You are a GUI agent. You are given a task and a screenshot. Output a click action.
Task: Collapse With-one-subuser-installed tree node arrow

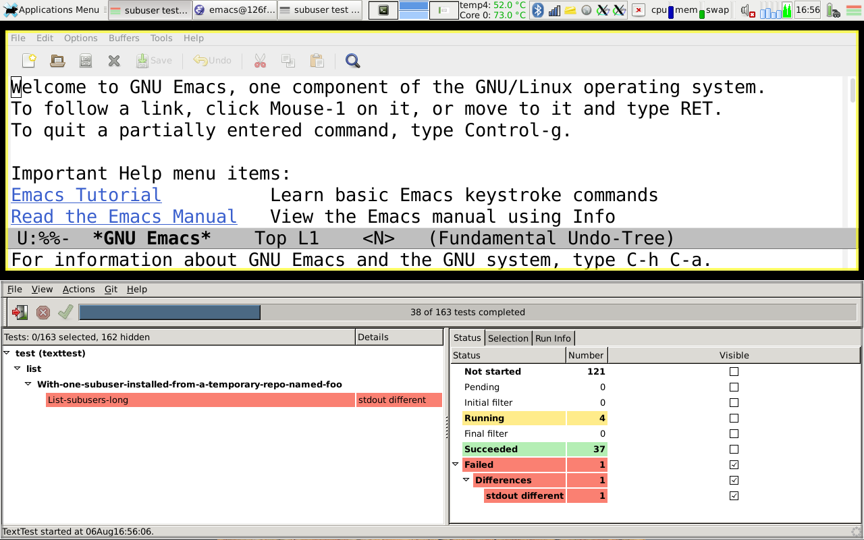[28, 384]
